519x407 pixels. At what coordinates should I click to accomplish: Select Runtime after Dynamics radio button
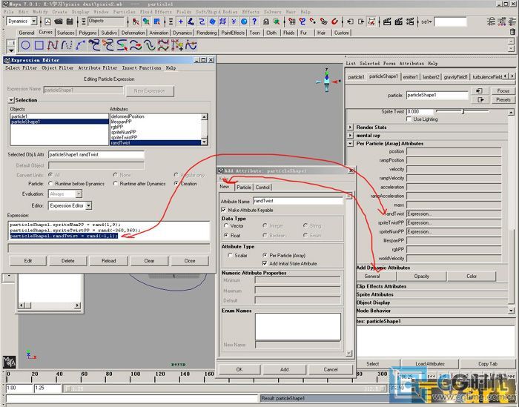click(116, 183)
